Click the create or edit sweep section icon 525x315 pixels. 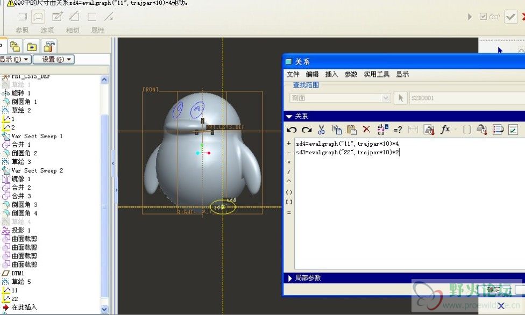(57, 17)
